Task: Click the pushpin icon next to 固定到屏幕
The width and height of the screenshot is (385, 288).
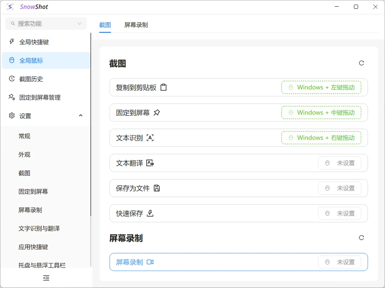Action: click(x=157, y=113)
